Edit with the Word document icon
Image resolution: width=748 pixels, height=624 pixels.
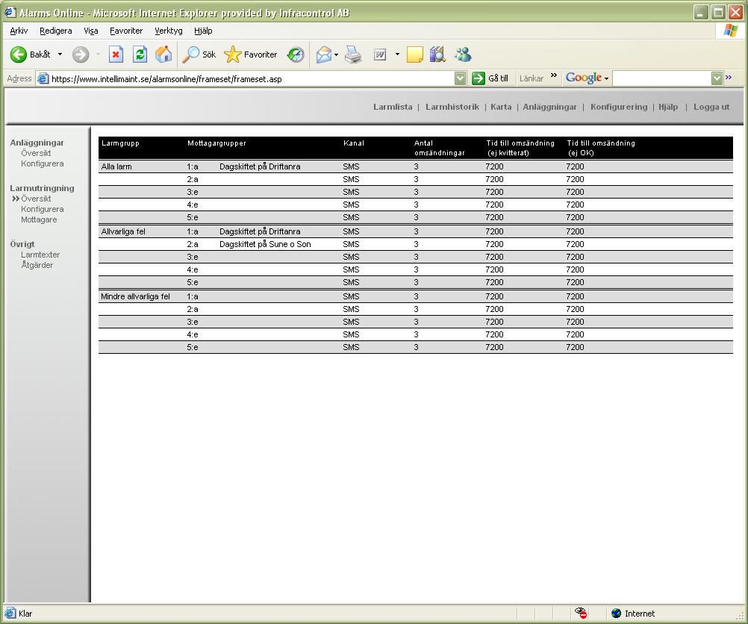tap(380, 54)
